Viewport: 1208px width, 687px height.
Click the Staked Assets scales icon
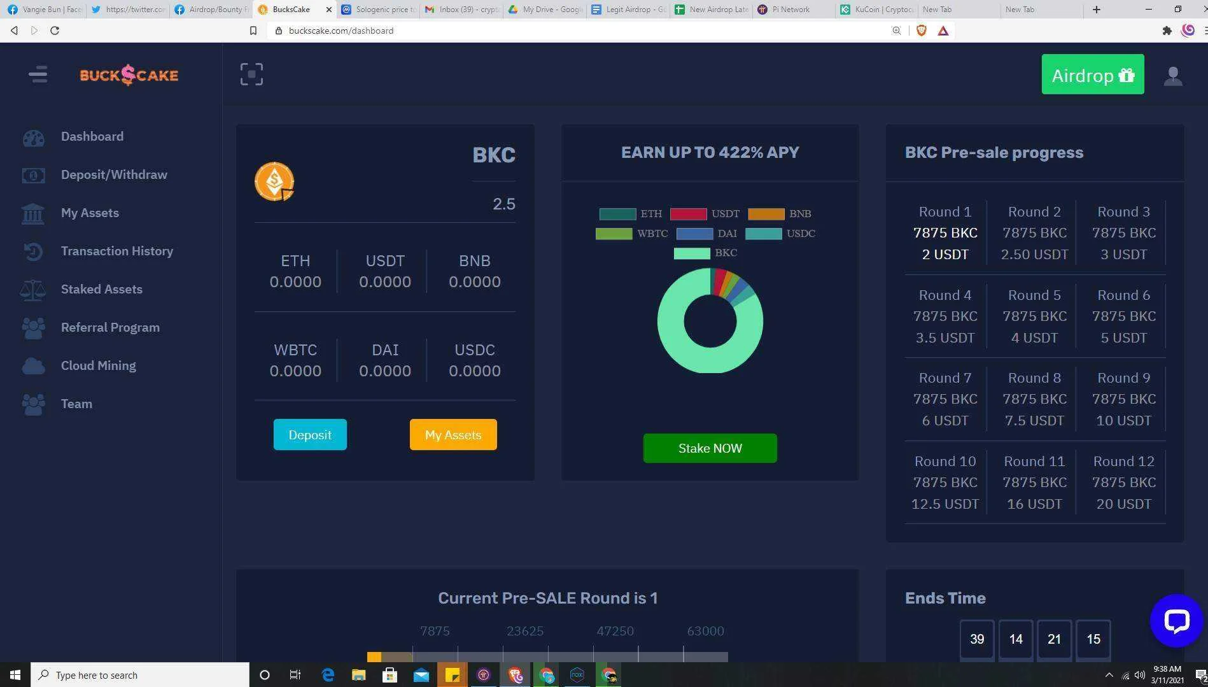pos(33,290)
